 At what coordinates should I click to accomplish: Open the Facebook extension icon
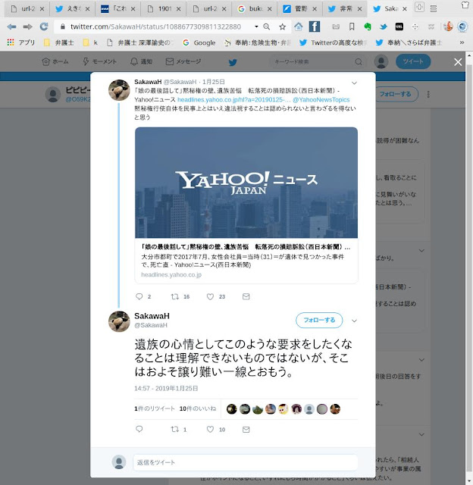tap(315, 27)
